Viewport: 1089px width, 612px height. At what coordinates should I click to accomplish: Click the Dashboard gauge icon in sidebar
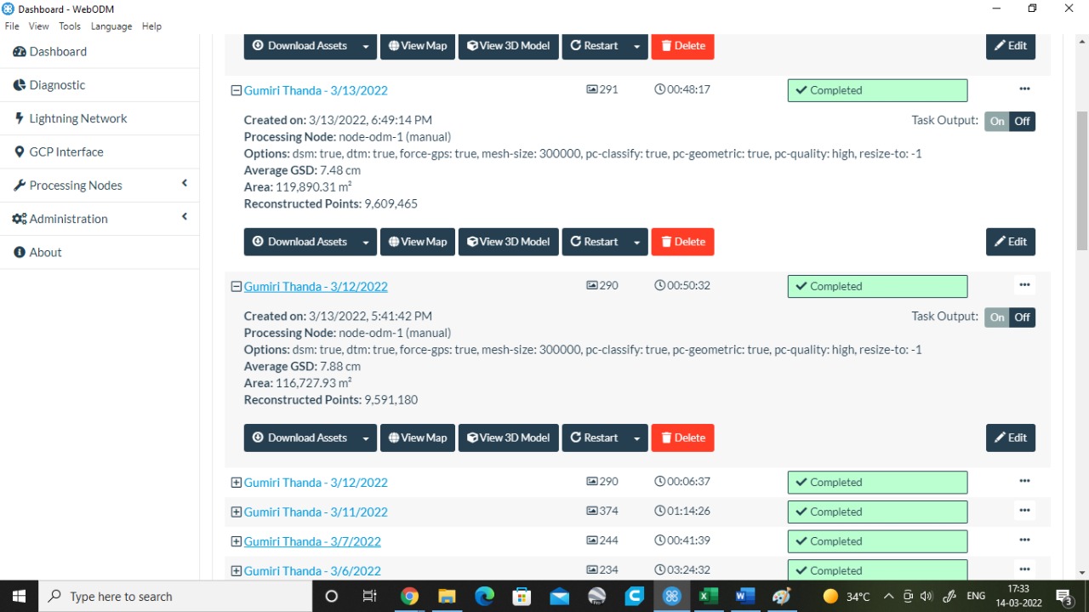[x=18, y=51]
